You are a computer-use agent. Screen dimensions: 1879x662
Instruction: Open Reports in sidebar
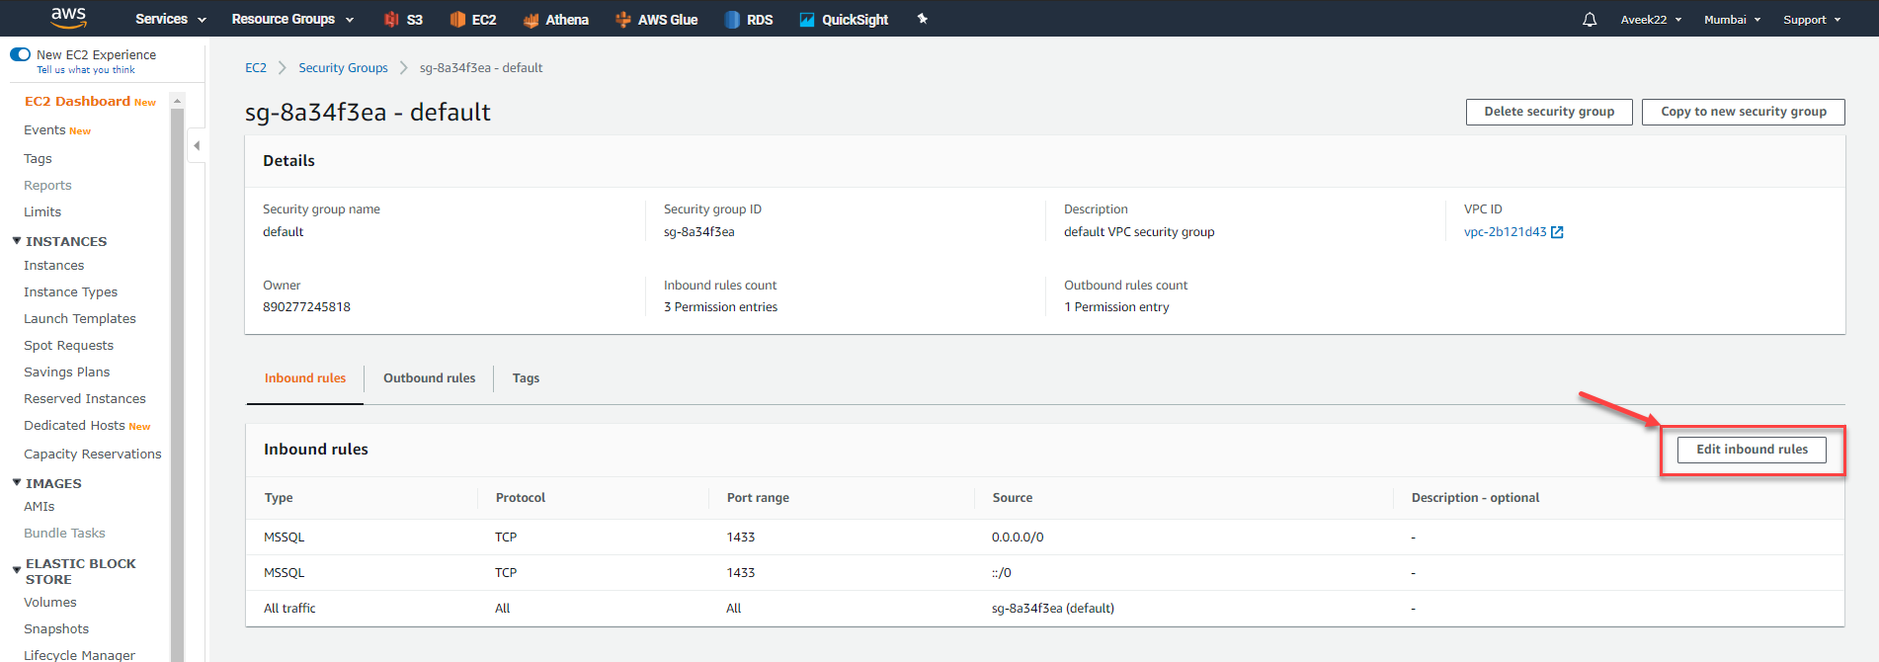(x=47, y=186)
